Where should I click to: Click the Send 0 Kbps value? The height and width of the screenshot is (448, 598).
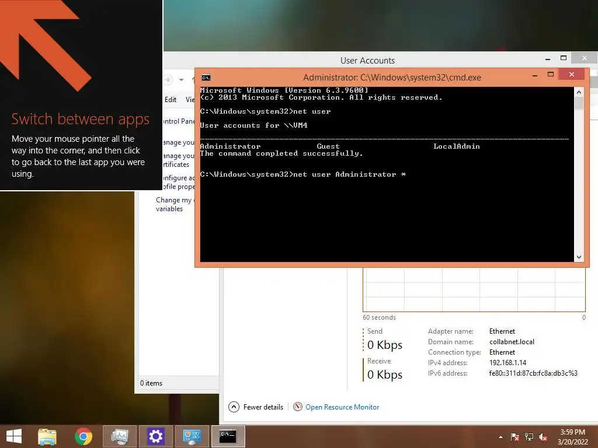[x=385, y=345]
